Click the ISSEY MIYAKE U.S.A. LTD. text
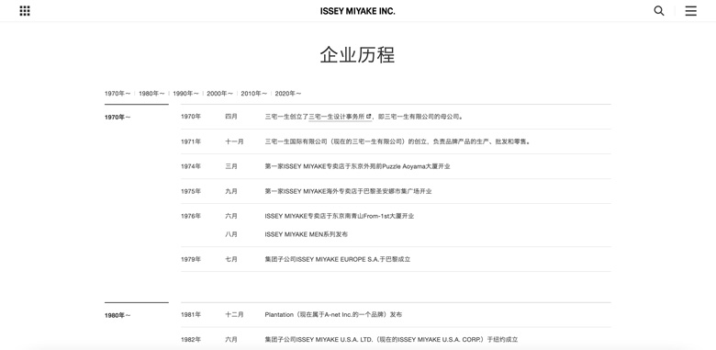The width and height of the screenshot is (716, 350). click(391, 340)
